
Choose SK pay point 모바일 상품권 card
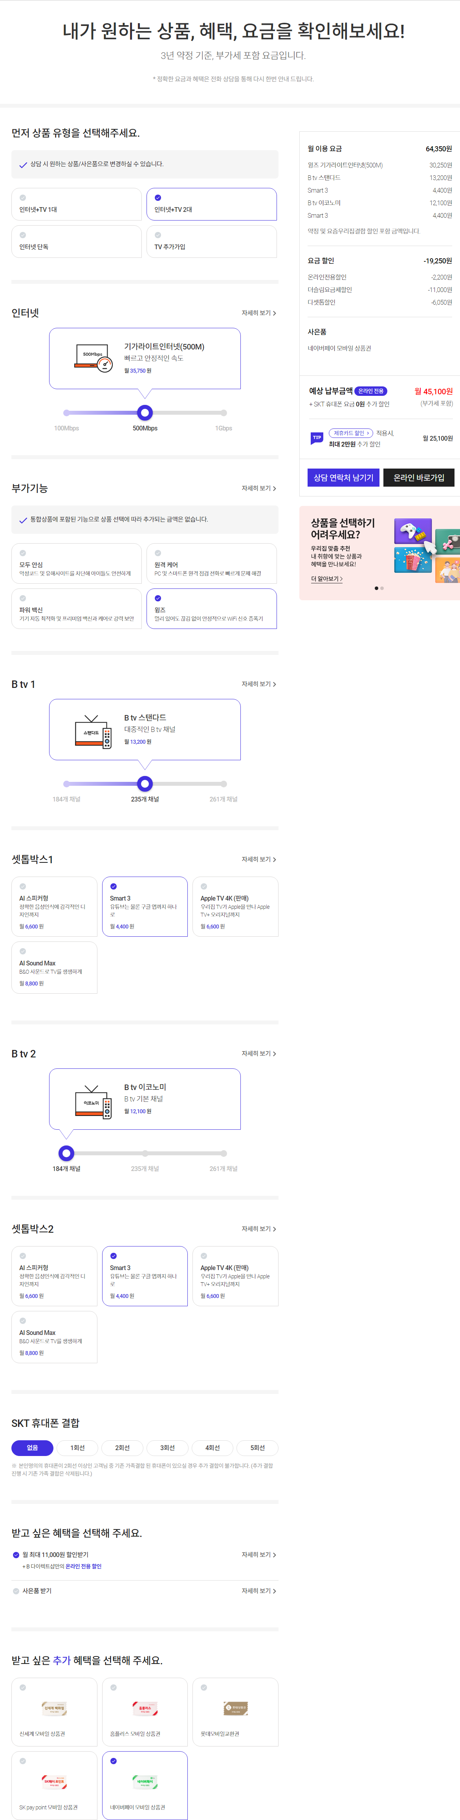pos(54,1785)
